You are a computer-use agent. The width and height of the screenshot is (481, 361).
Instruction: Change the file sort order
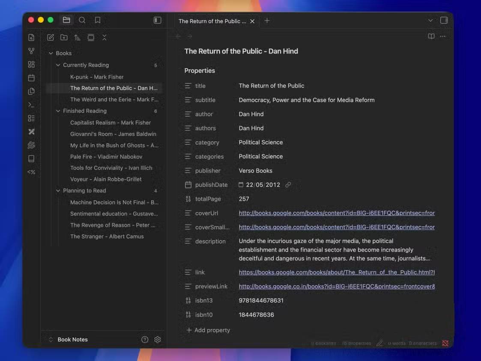[x=77, y=38]
